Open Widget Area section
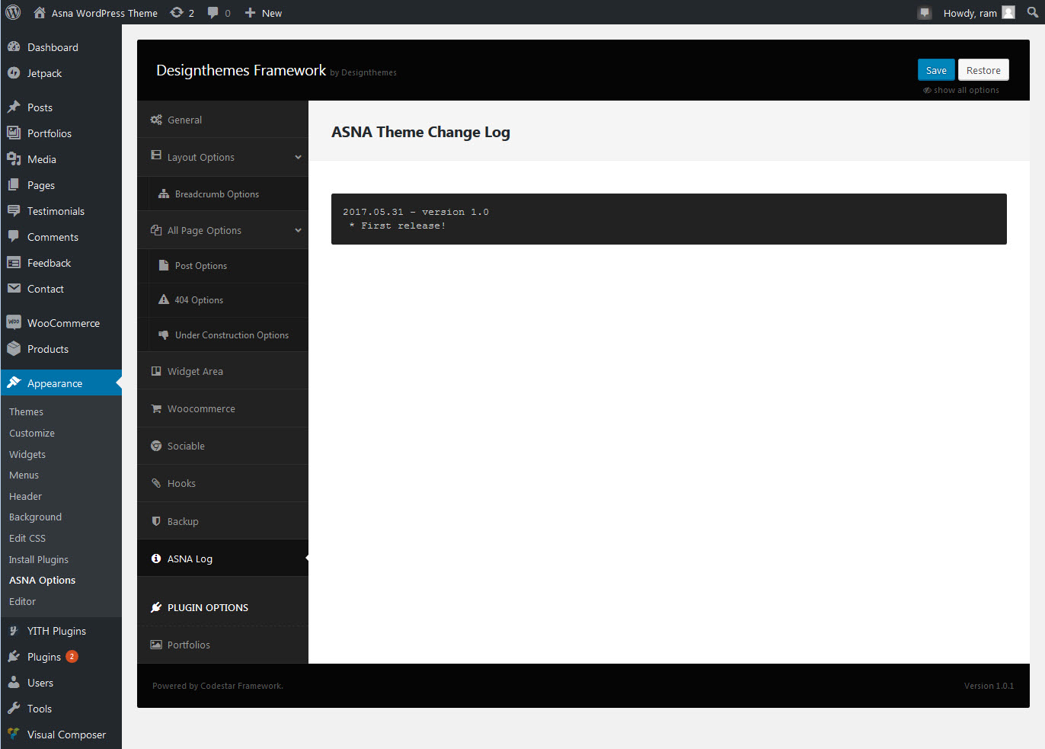Viewport: 1045px width, 749px height. [x=222, y=371]
